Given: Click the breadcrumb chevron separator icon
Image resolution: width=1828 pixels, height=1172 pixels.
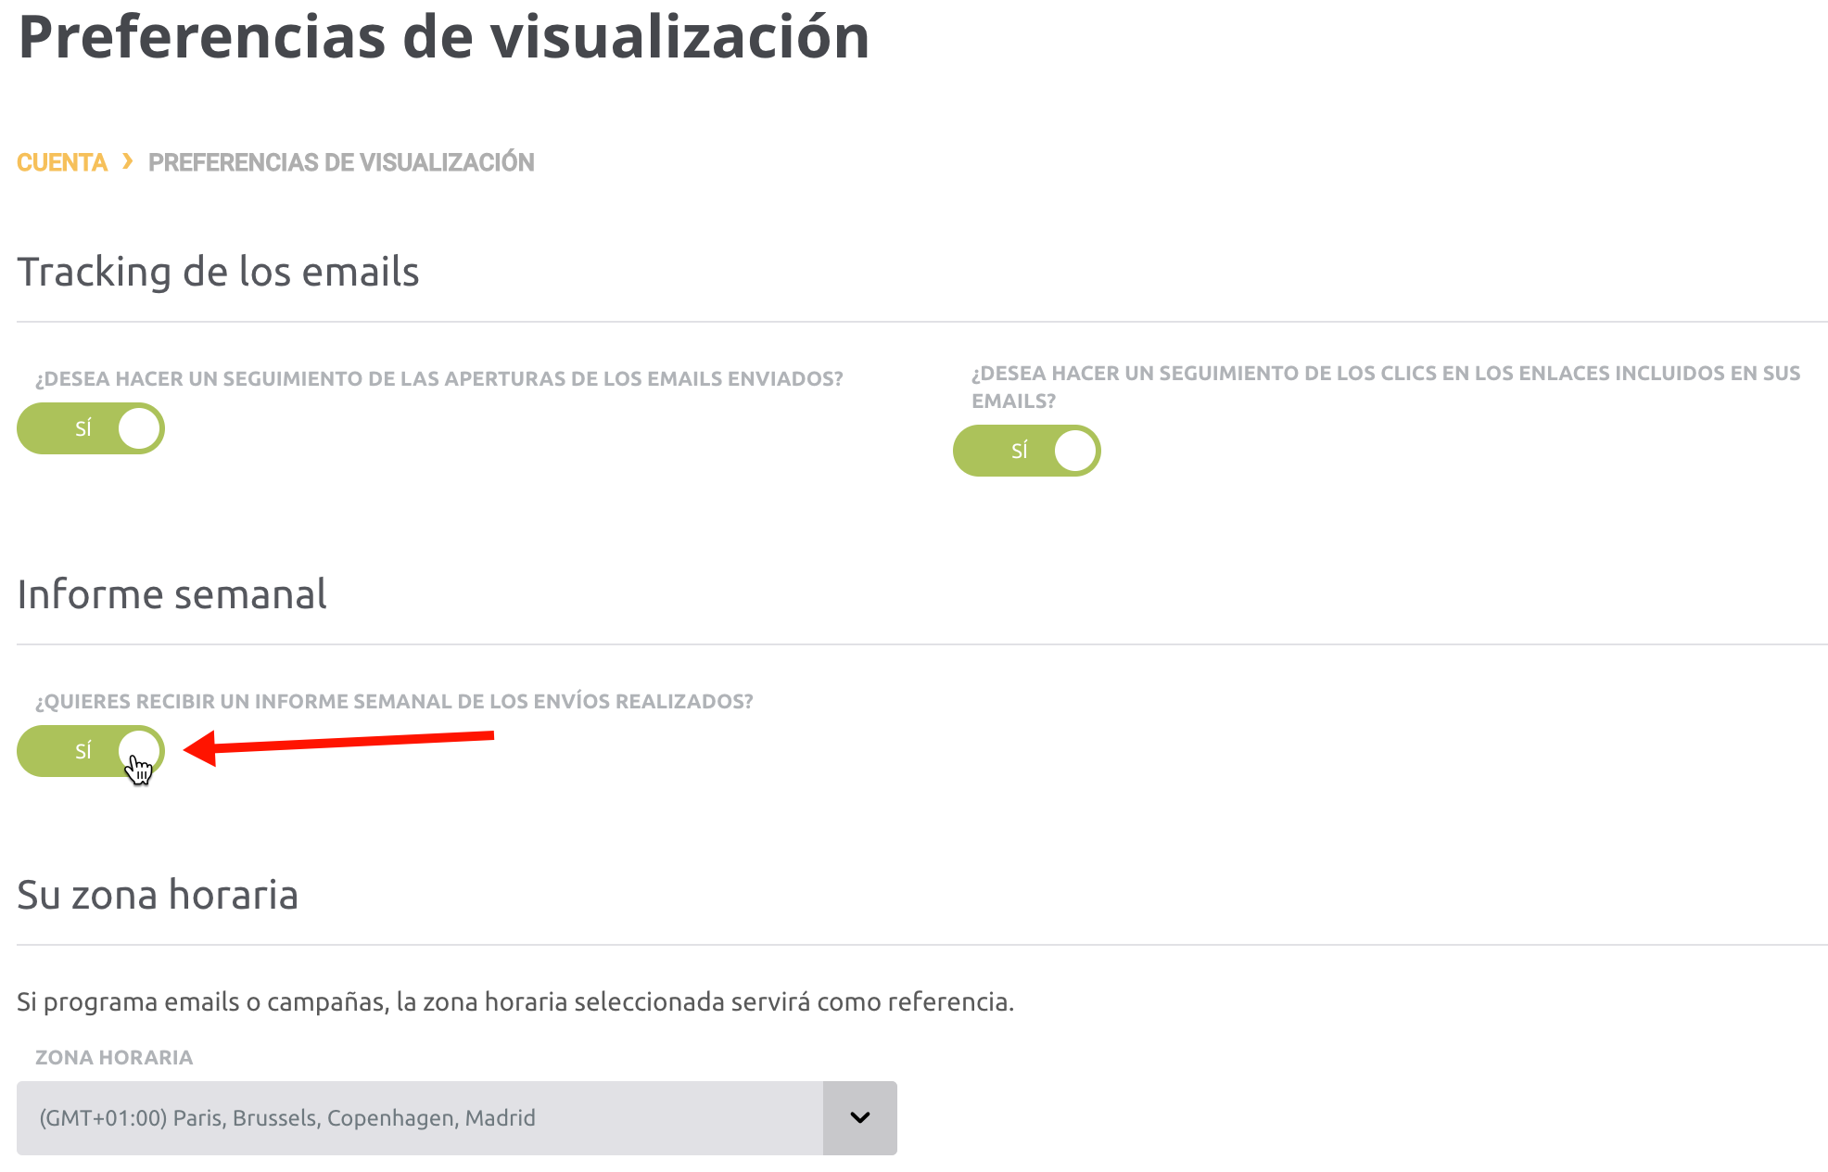Looking at the screenshot, I should click(128, 161).
